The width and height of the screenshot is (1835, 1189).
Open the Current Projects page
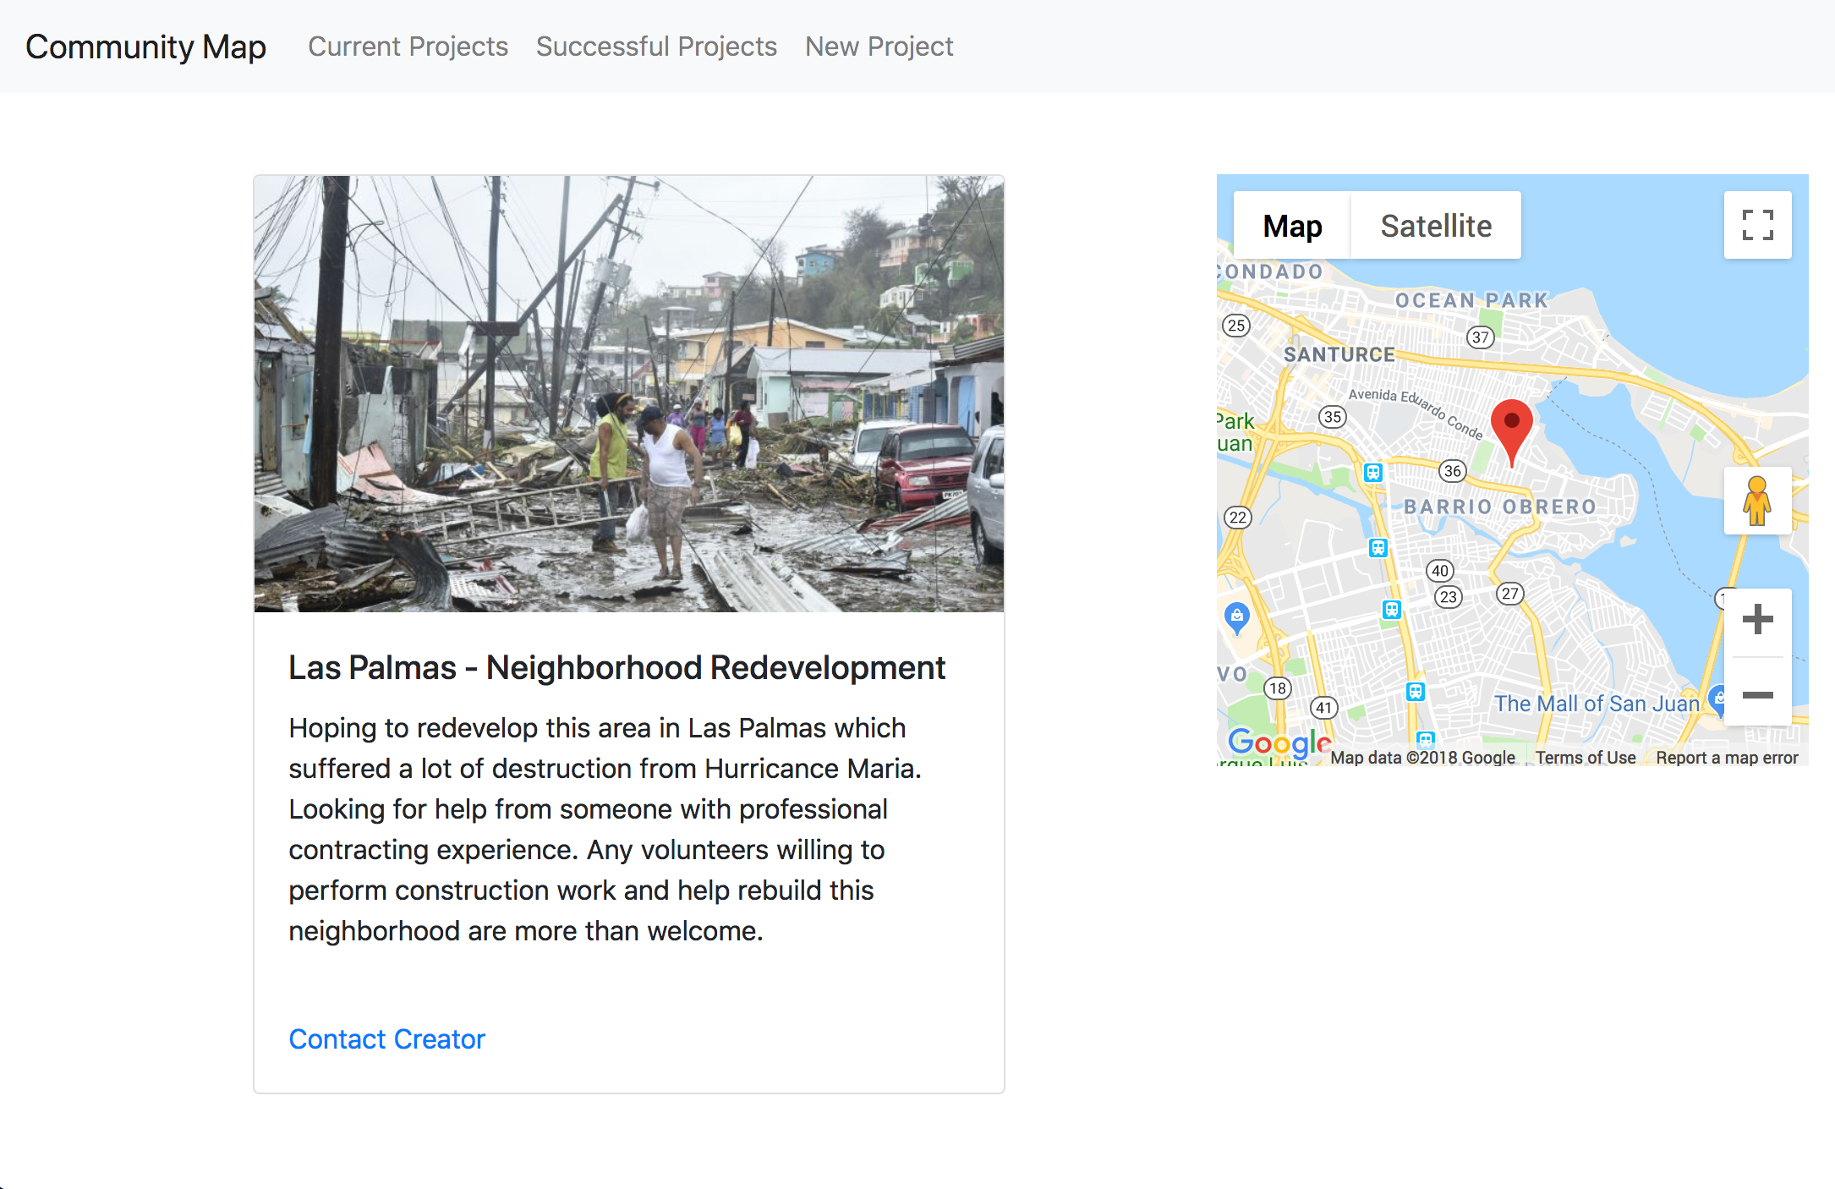pos(408,47)
